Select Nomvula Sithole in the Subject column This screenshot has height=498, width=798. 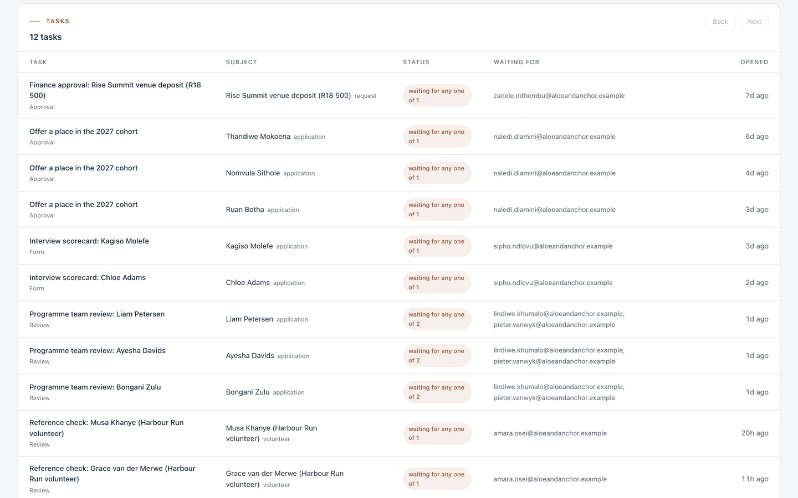(253, 173)
